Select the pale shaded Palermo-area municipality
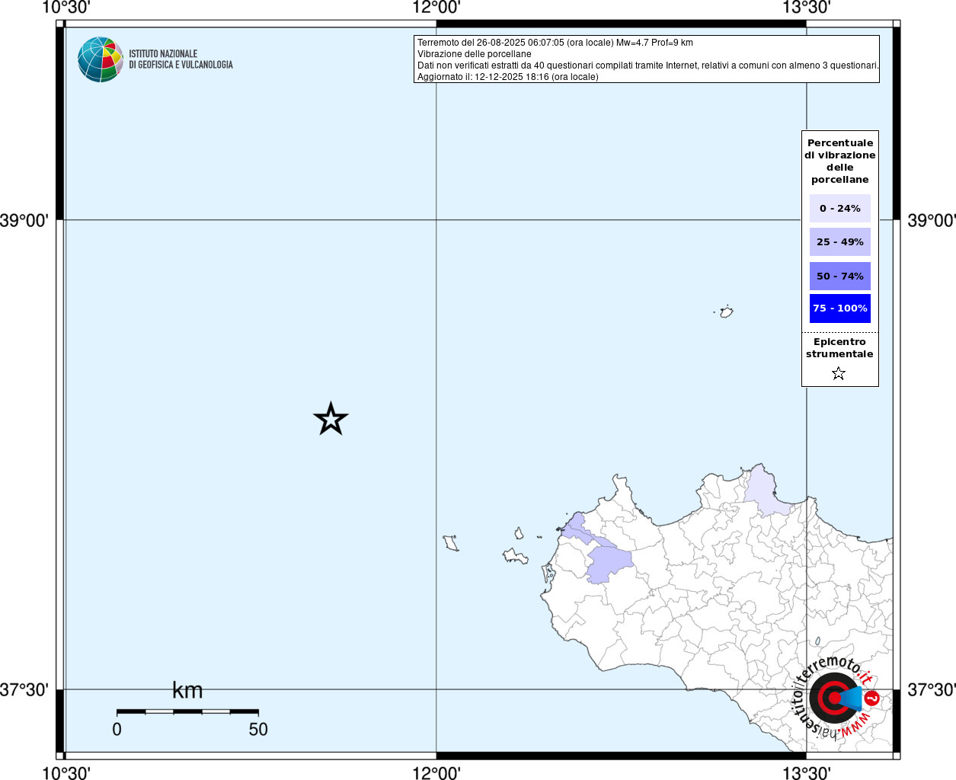Image resolution: width=956 pixels, height=780 pixels. pos(764,493)
